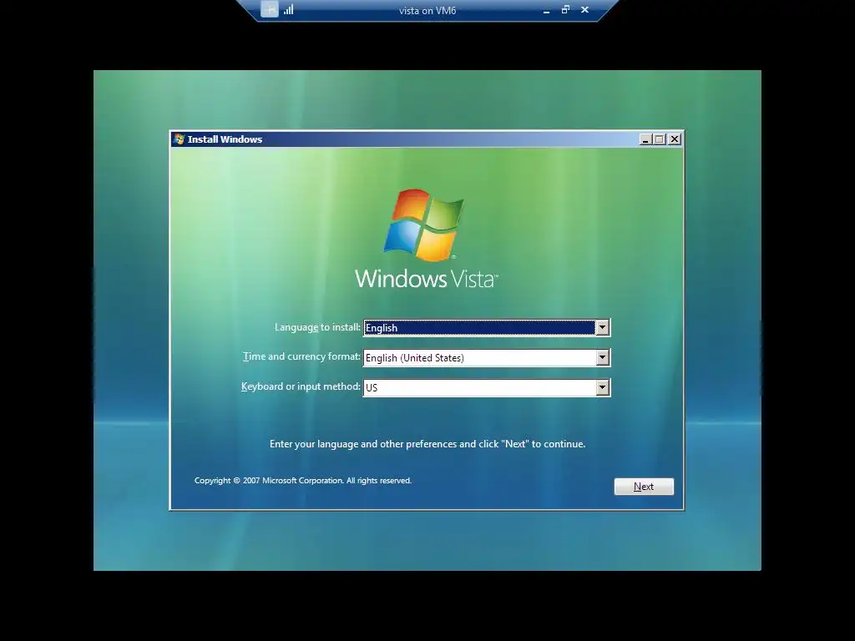Screen dimensions: 855x641
Task: Click the 'Enter your language and other preferences' instruction
Action: pos(427,444)
